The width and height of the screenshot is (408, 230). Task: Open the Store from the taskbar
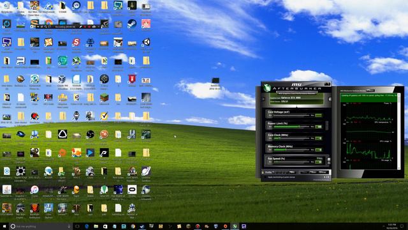point(105,226)
